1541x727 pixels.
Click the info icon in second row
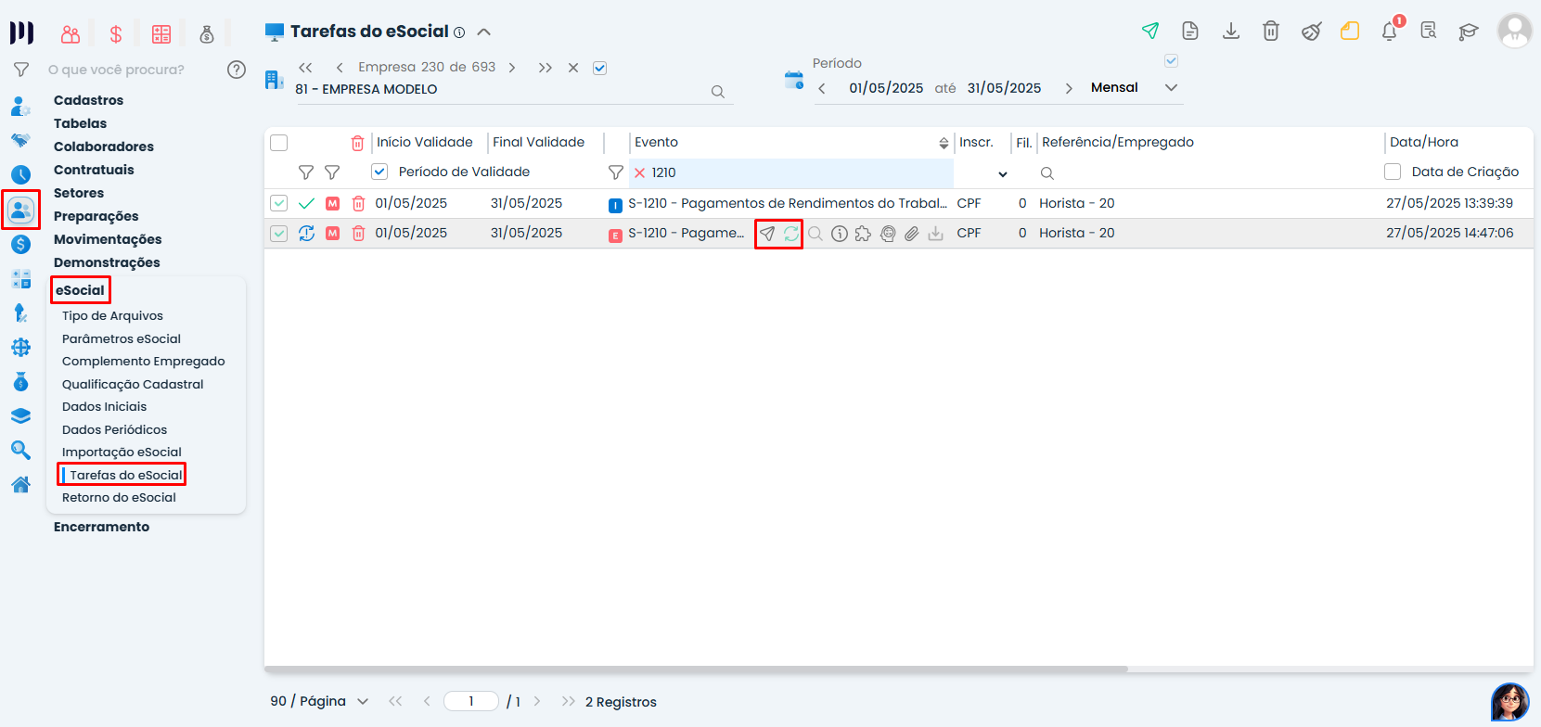[840, 234]
